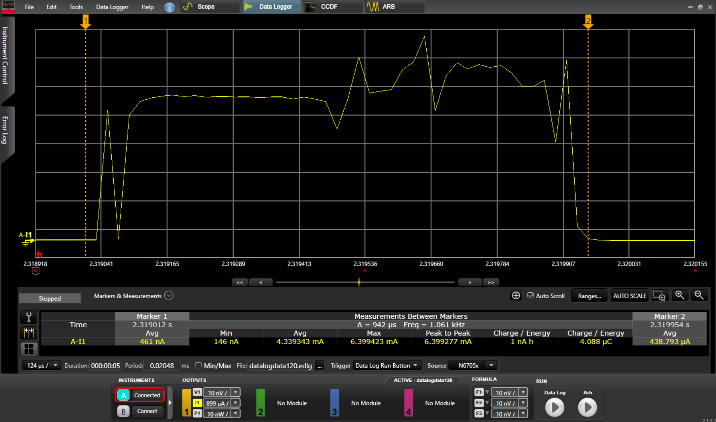Collapse the Markers & Measurements chevron

(169, 296)
